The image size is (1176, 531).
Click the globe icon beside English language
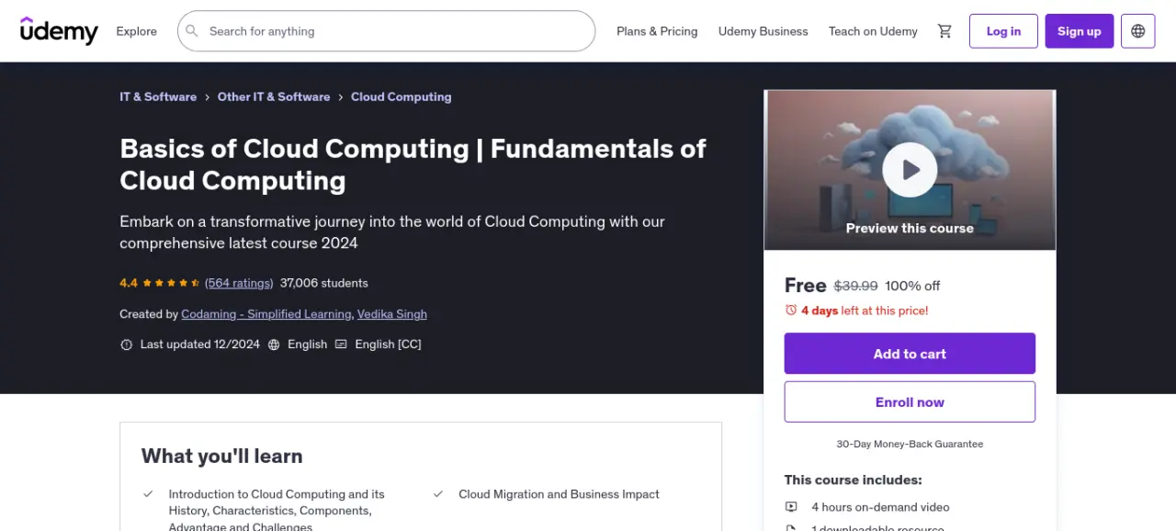click(276, 345)
